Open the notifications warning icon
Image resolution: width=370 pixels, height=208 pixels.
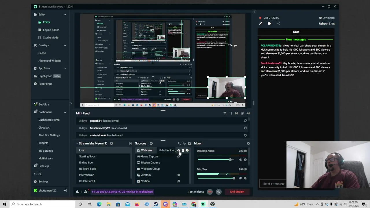tap(86, 192)
